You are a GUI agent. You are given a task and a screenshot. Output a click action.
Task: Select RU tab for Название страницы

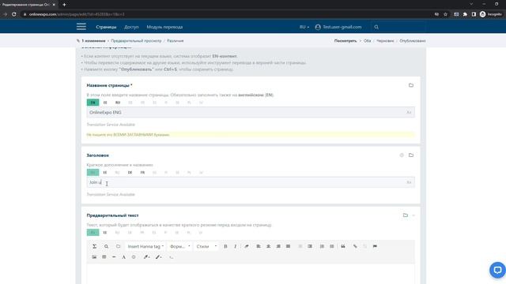click(x=118, y=103)
